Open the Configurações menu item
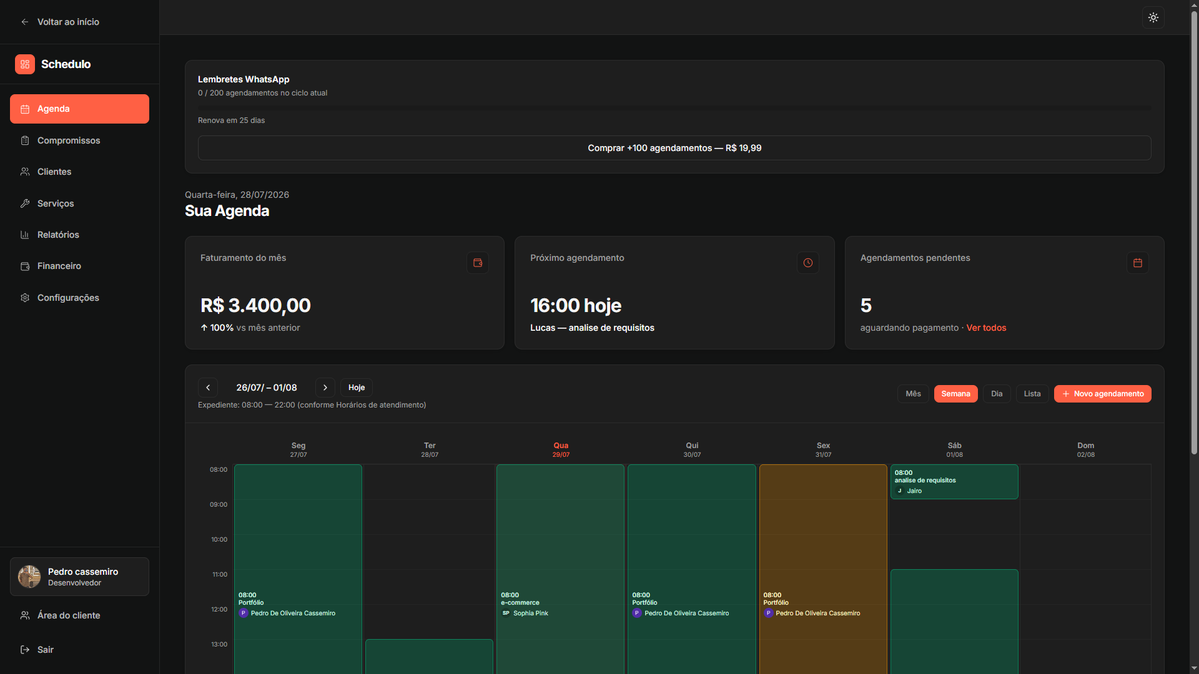 79,298
